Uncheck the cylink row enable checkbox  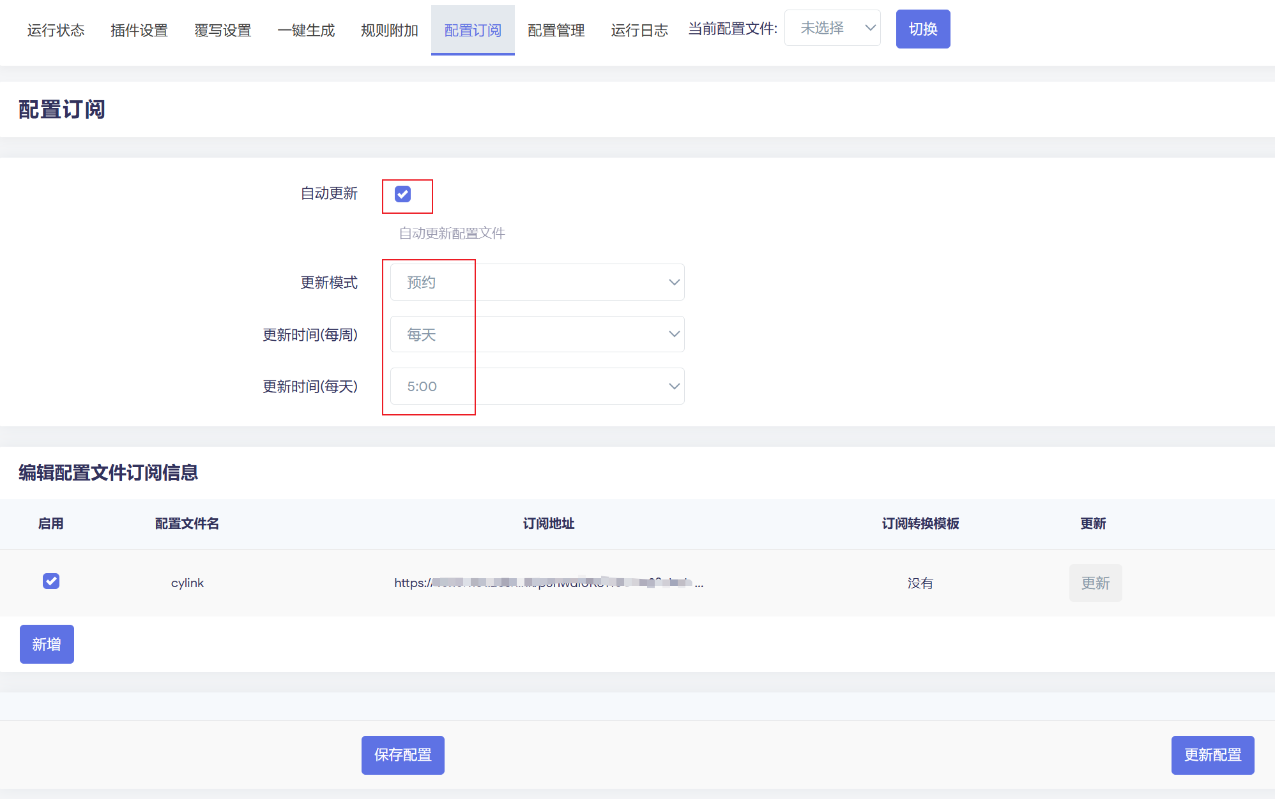(51, 581)
